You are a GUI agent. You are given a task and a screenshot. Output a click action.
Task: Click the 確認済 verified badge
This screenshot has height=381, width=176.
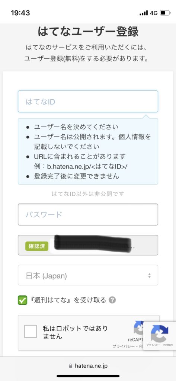coord(37,246)
